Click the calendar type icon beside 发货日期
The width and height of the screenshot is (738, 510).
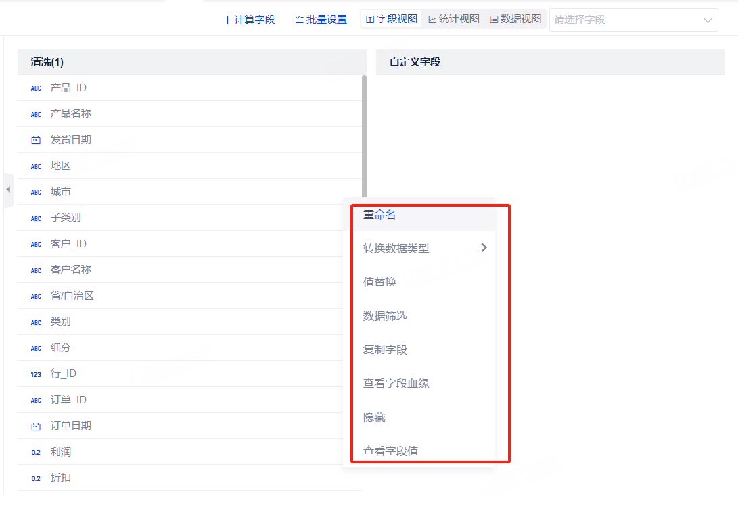pyautogui.click(x=36, y=140)
